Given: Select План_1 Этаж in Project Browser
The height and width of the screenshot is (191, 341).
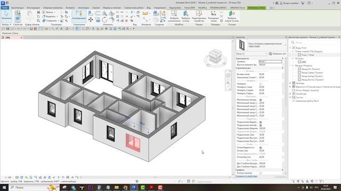Looking at the screenshot, I should 308,55.
